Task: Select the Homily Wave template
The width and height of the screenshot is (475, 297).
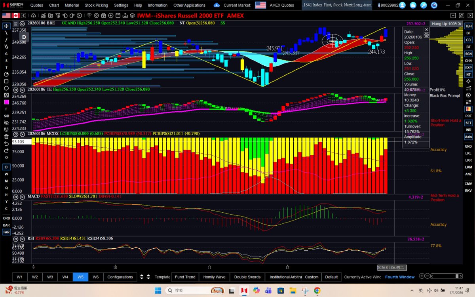Action: (x=214, y=277)
